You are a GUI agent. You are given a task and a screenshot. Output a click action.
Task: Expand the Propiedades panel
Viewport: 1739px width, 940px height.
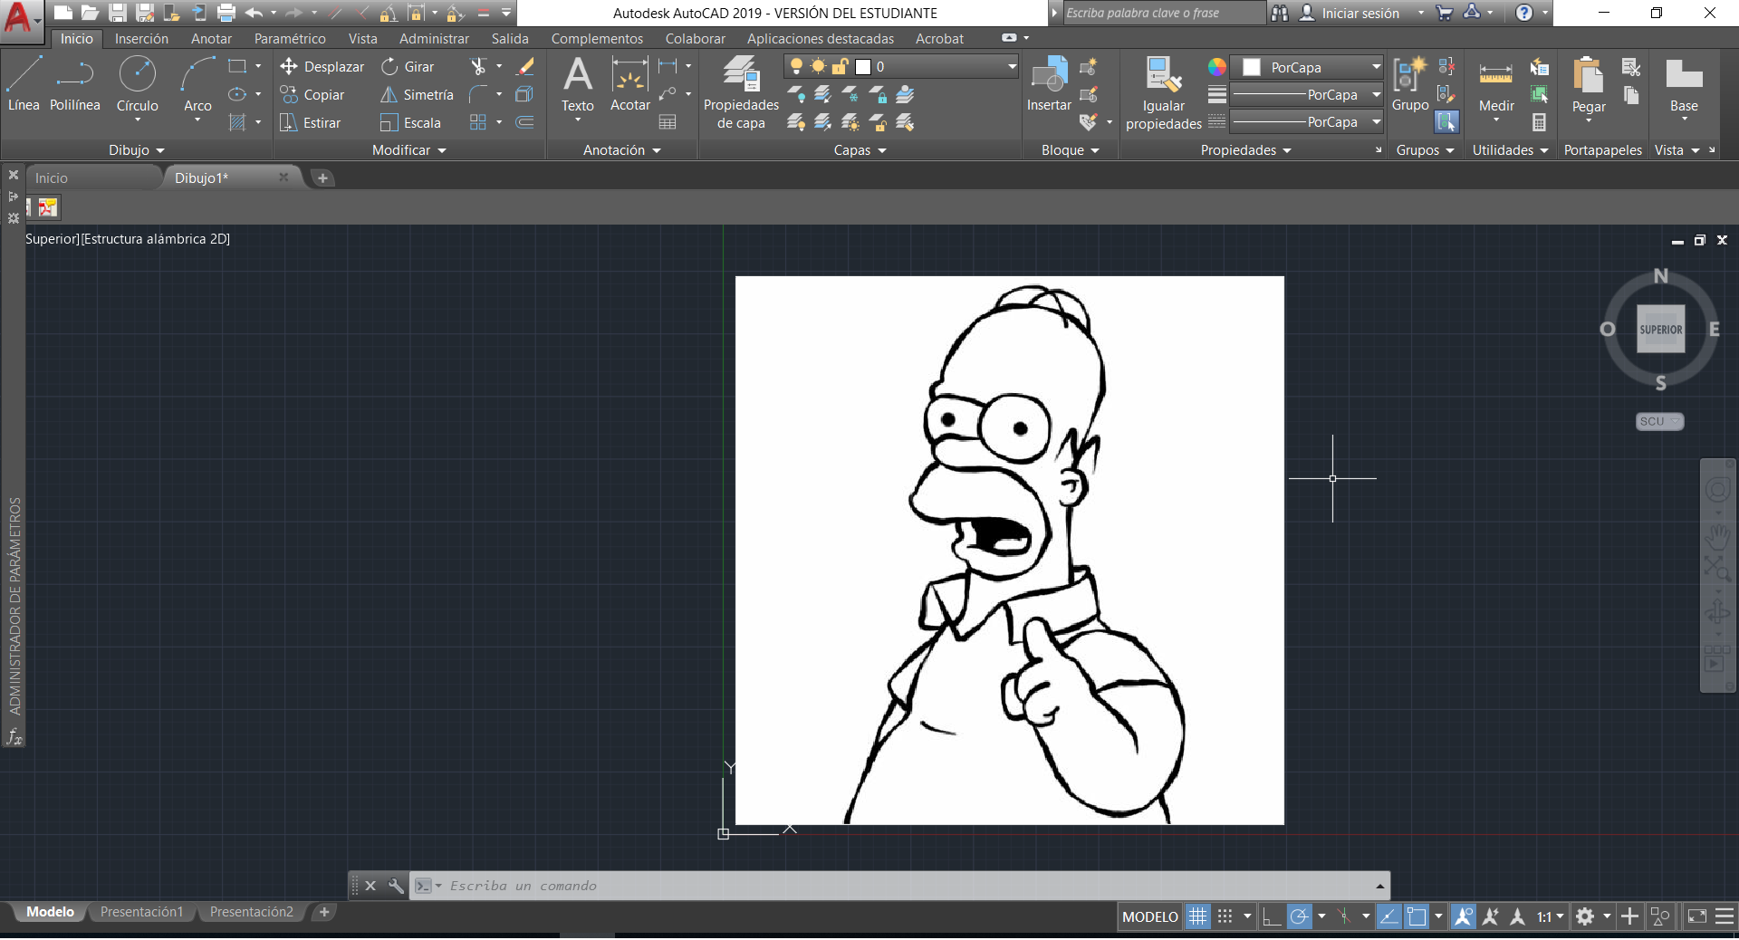[x=1246, y=150]
